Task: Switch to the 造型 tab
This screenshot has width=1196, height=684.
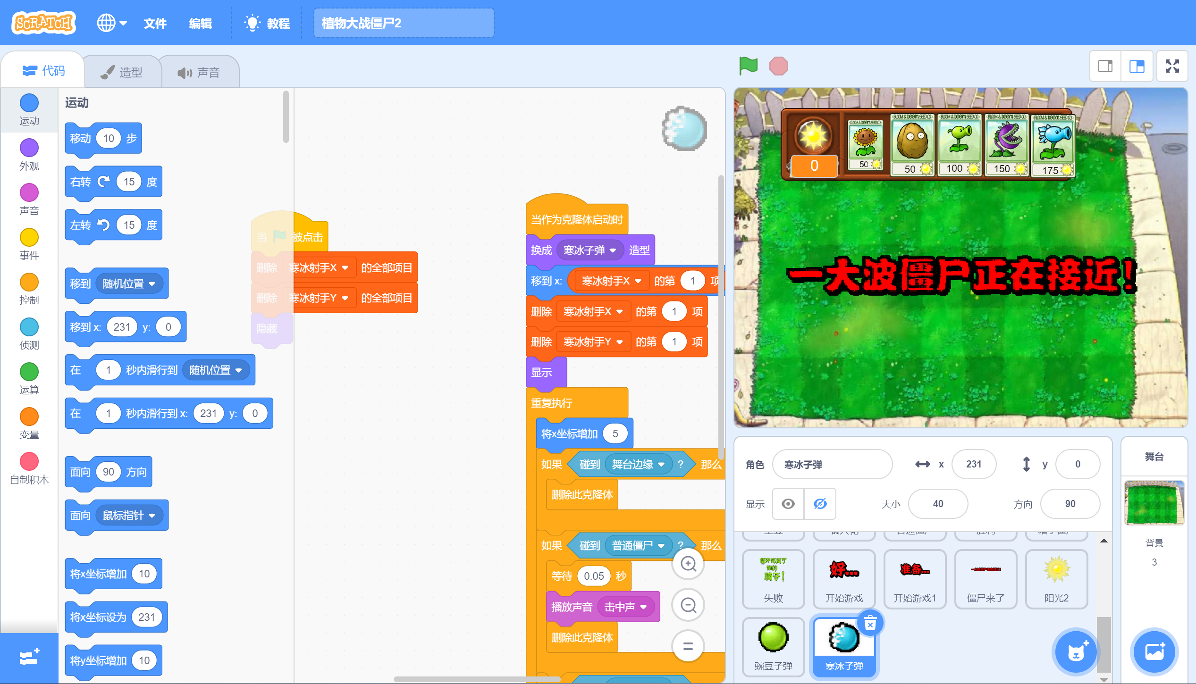Action: (122, 72)
